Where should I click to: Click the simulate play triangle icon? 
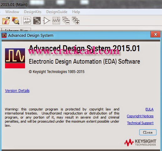click(46, 21)
